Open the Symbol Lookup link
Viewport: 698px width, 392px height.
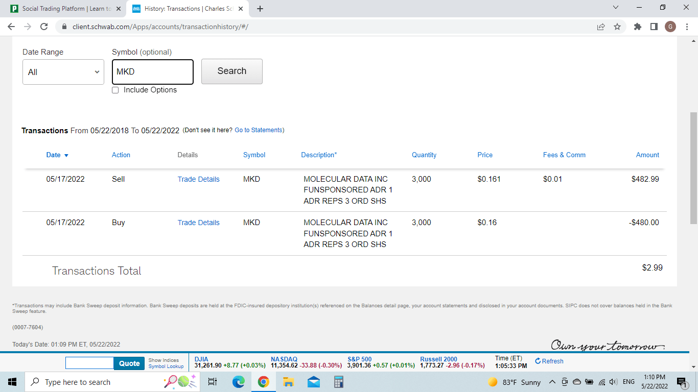[166, 366]
